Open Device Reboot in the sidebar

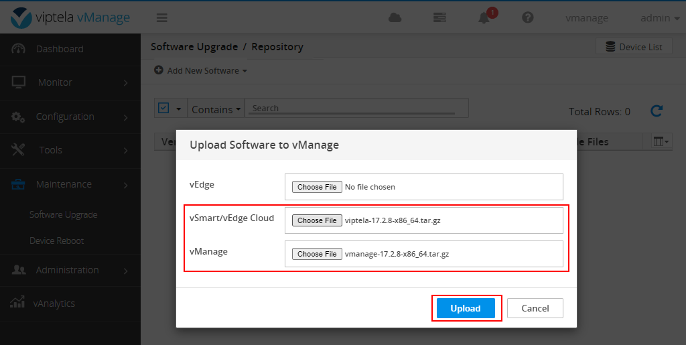pyautogui.click(x=57, y=240)
